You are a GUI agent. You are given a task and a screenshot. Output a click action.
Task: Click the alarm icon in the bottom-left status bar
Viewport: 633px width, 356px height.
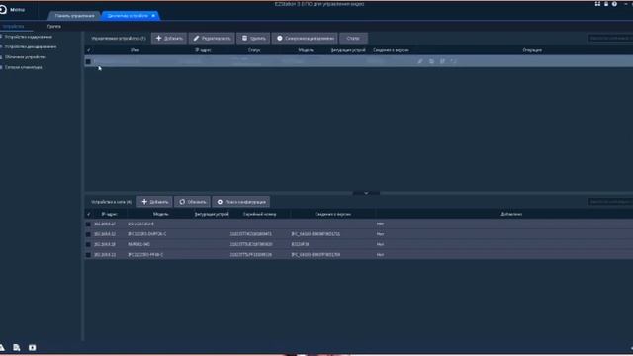[2, 347]
